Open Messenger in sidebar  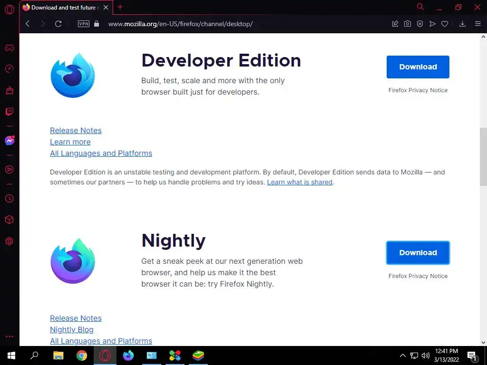click(10, 141)
